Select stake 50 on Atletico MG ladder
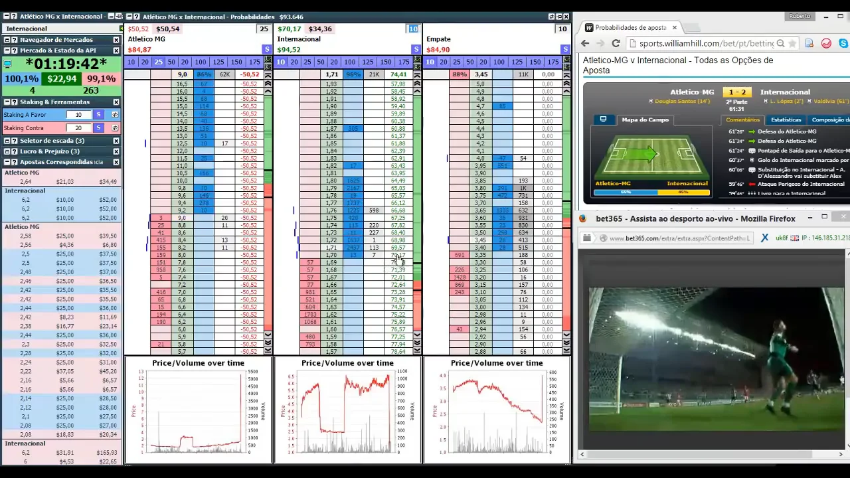The image size is (850, 478). click(171, 62)
